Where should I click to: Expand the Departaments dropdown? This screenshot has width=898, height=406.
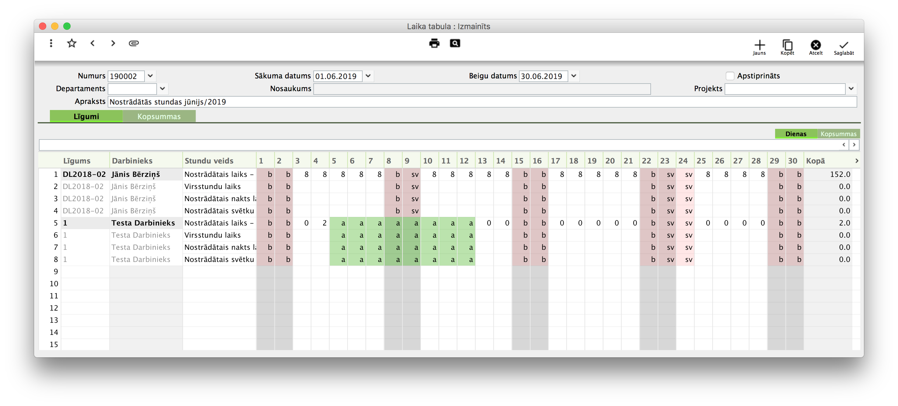click(x=162, y=89)
